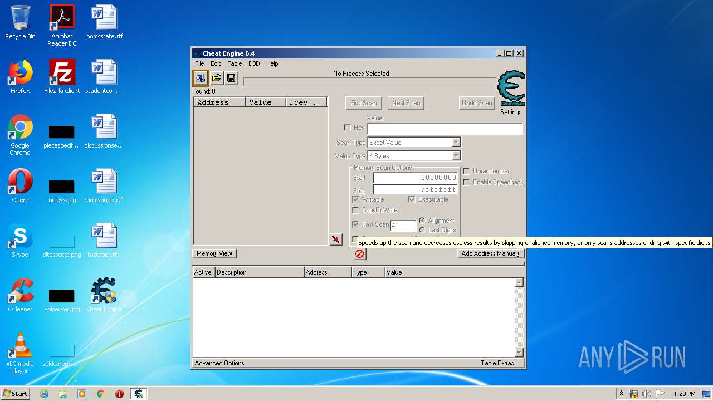
Task: Select Last Digits radio button
Action: 422,230
